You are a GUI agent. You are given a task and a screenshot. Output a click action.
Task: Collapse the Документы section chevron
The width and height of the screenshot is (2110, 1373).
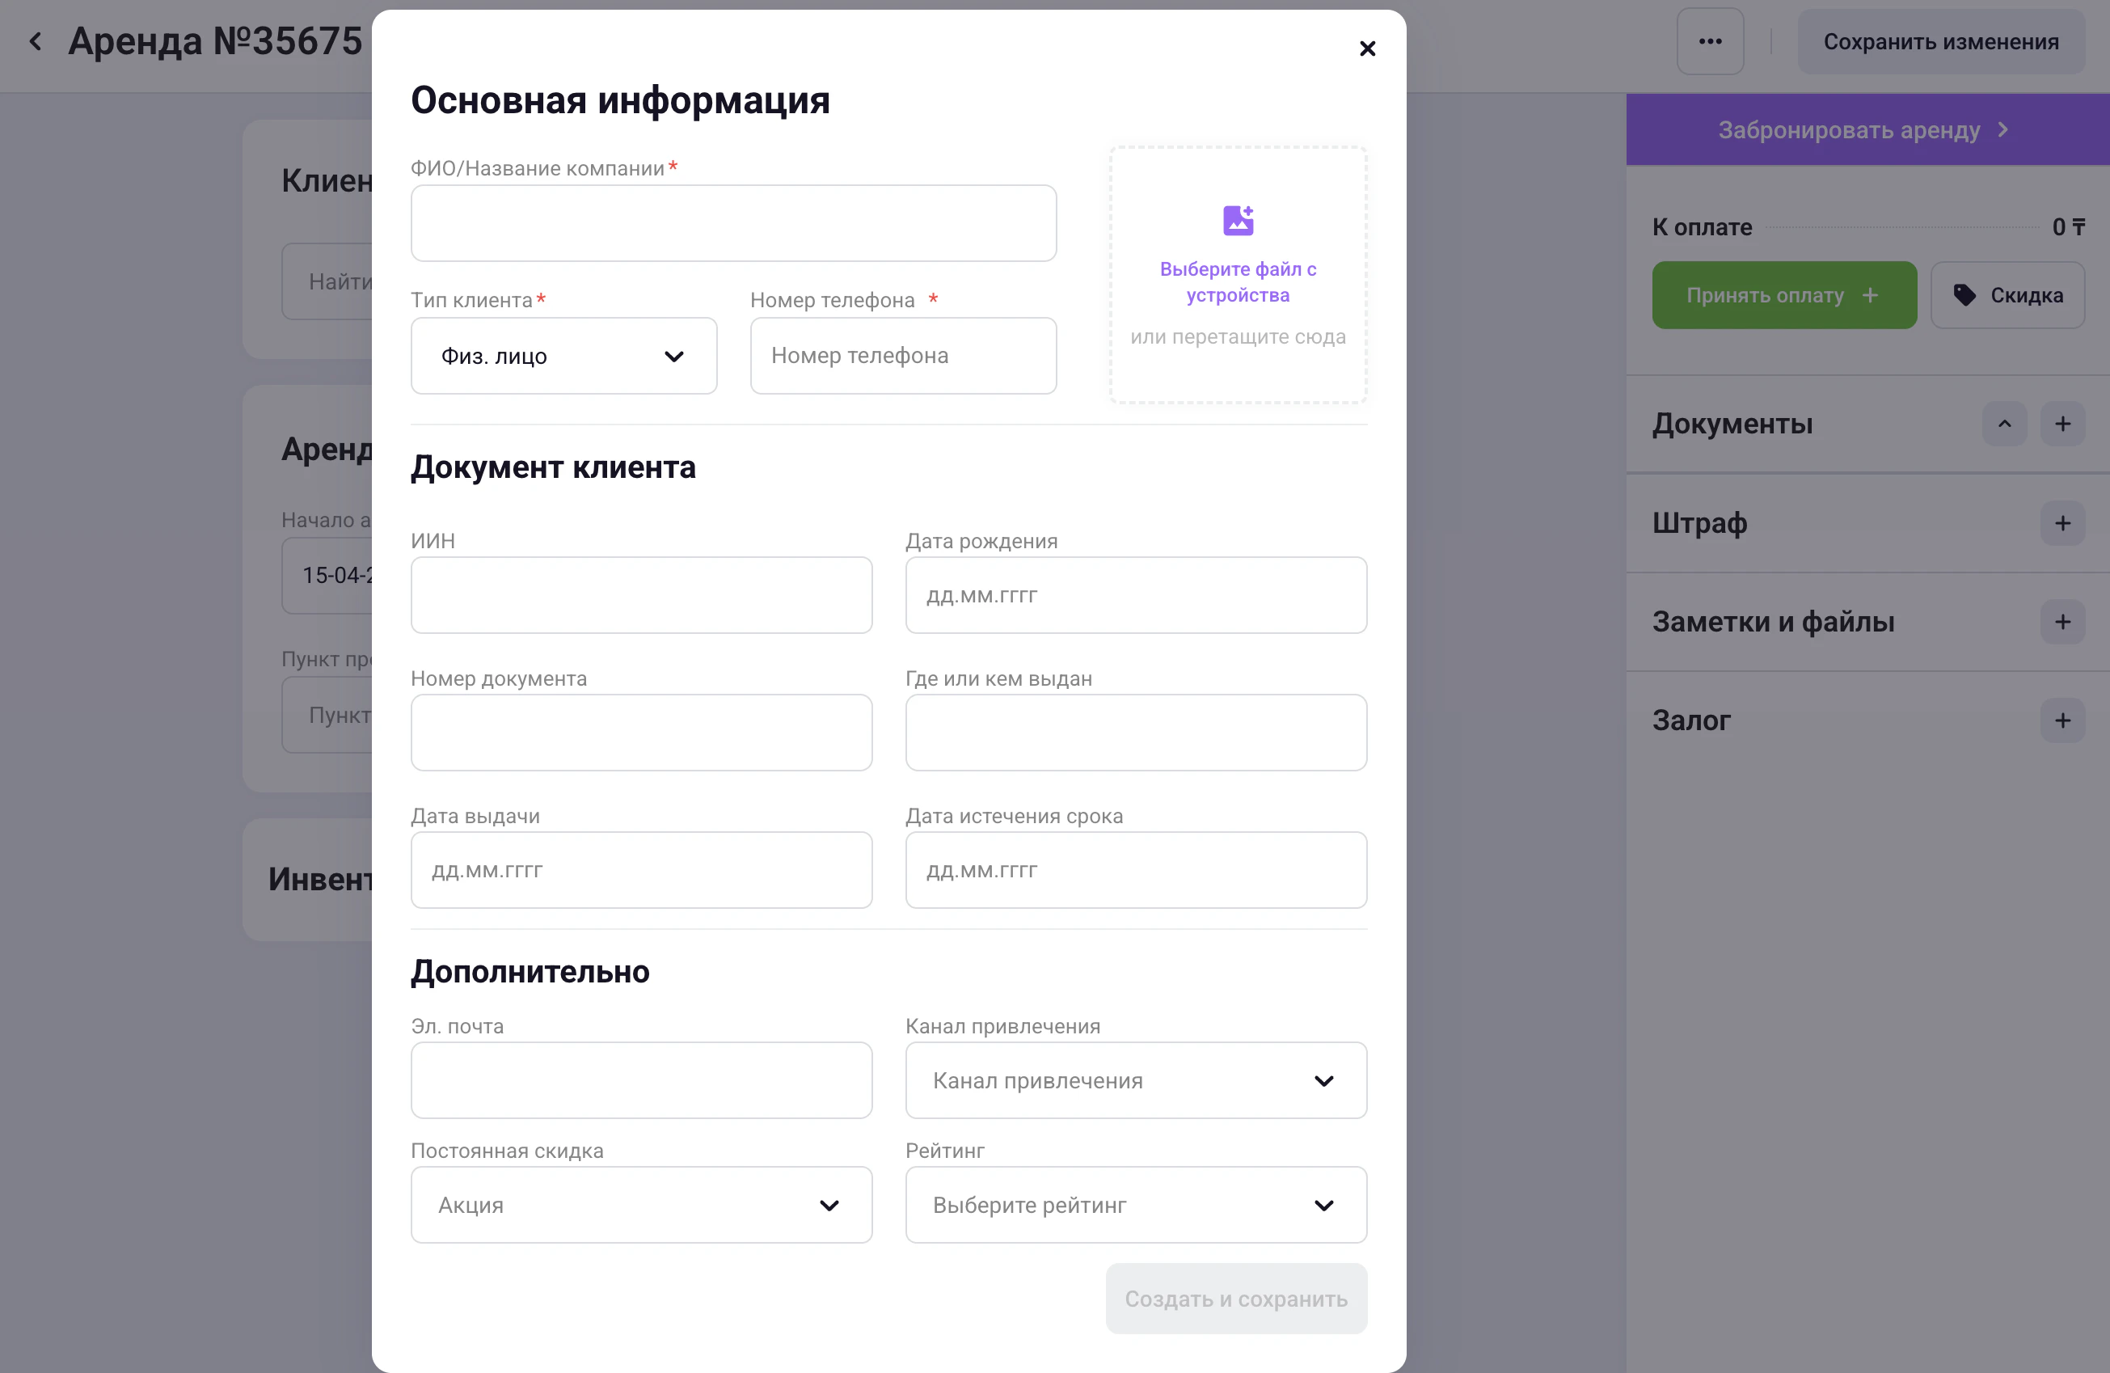2003,424
